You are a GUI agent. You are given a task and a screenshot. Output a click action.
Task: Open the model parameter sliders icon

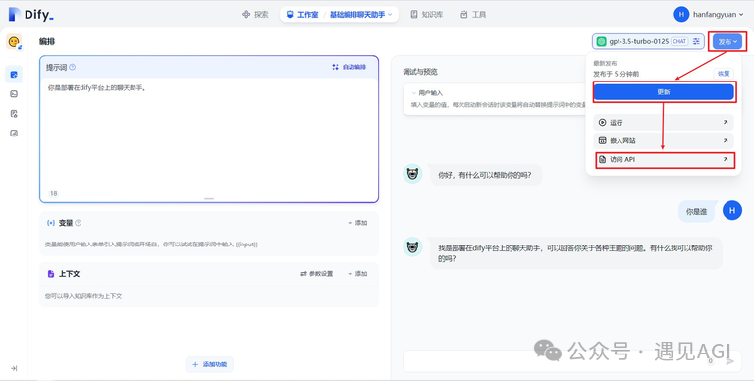tap(696, 42)
